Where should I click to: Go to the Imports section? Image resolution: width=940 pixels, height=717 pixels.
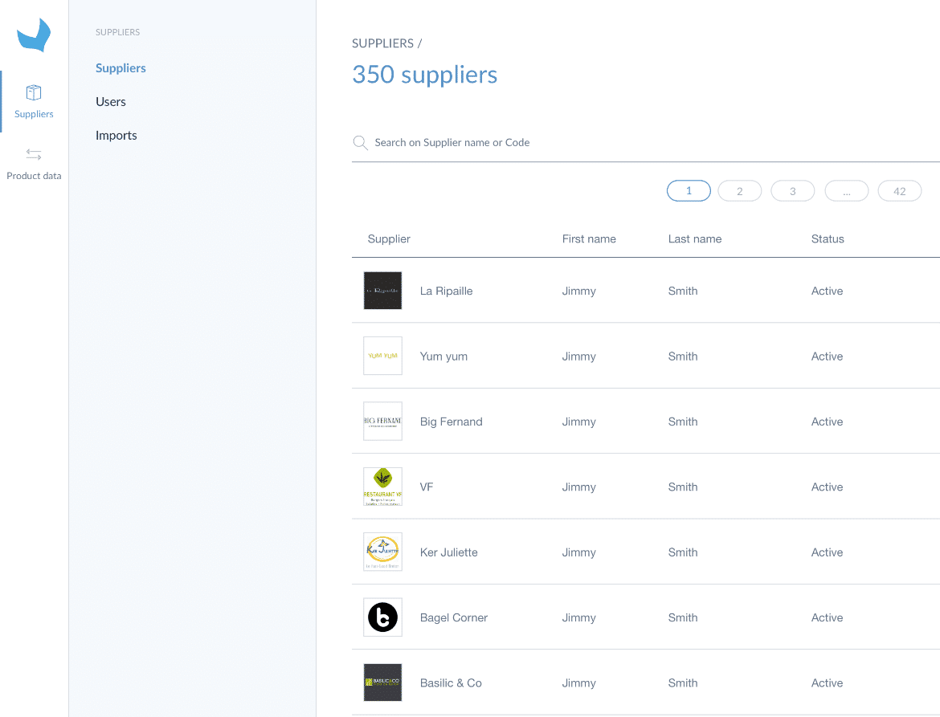(x=116, y=136)
